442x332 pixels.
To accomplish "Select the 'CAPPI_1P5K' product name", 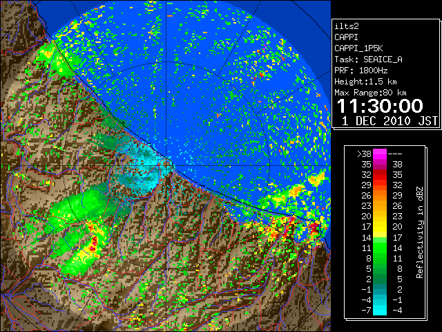I will pyautogui.click(x=358, y=48).
